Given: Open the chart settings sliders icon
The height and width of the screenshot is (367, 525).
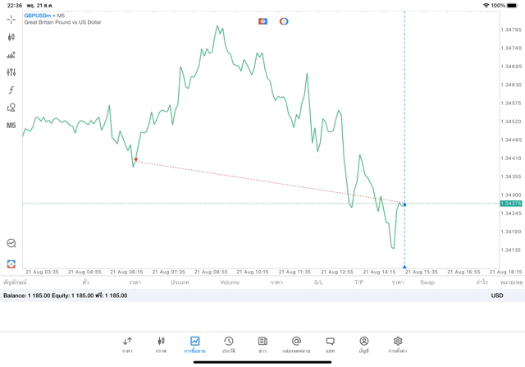Looking at the screenshot, I should coord(11,72).
